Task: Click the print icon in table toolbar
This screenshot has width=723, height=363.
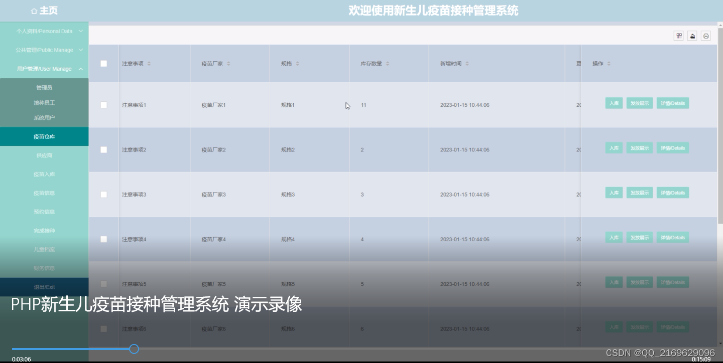Action: click(706, 36)
